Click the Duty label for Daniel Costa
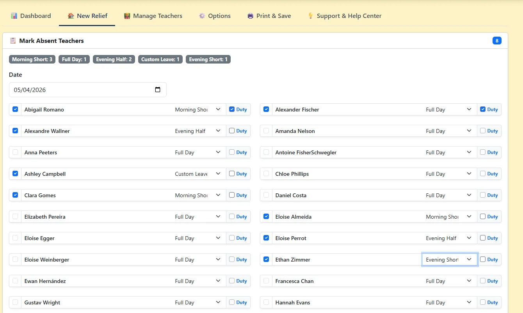 pos(493,195)
